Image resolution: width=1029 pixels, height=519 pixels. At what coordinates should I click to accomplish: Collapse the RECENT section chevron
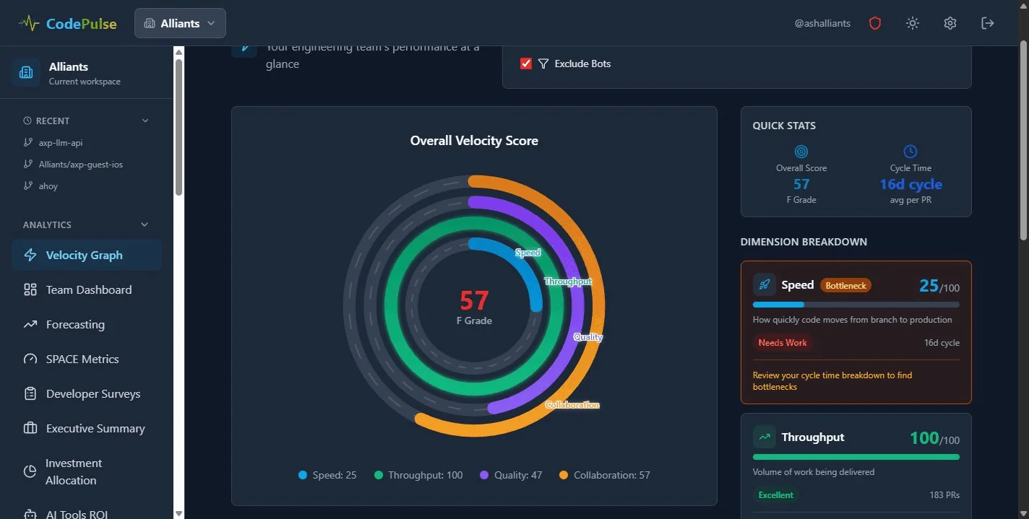point(145,121)
